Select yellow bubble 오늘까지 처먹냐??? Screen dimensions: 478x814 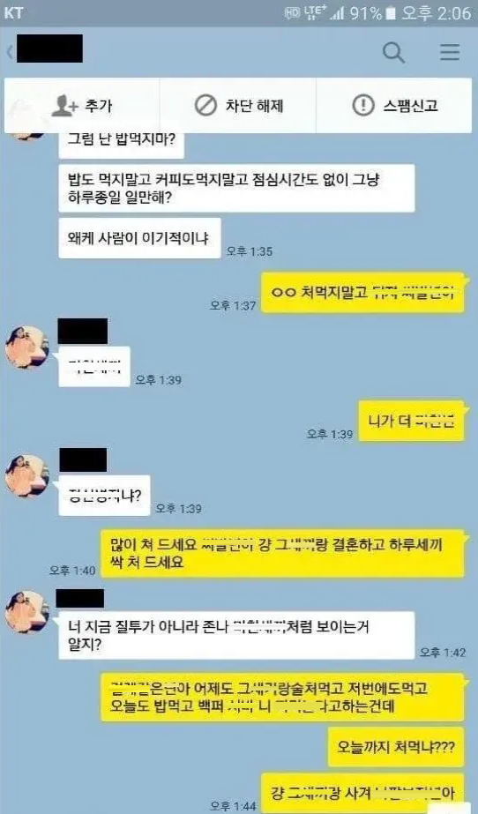[x=396, y=747]
